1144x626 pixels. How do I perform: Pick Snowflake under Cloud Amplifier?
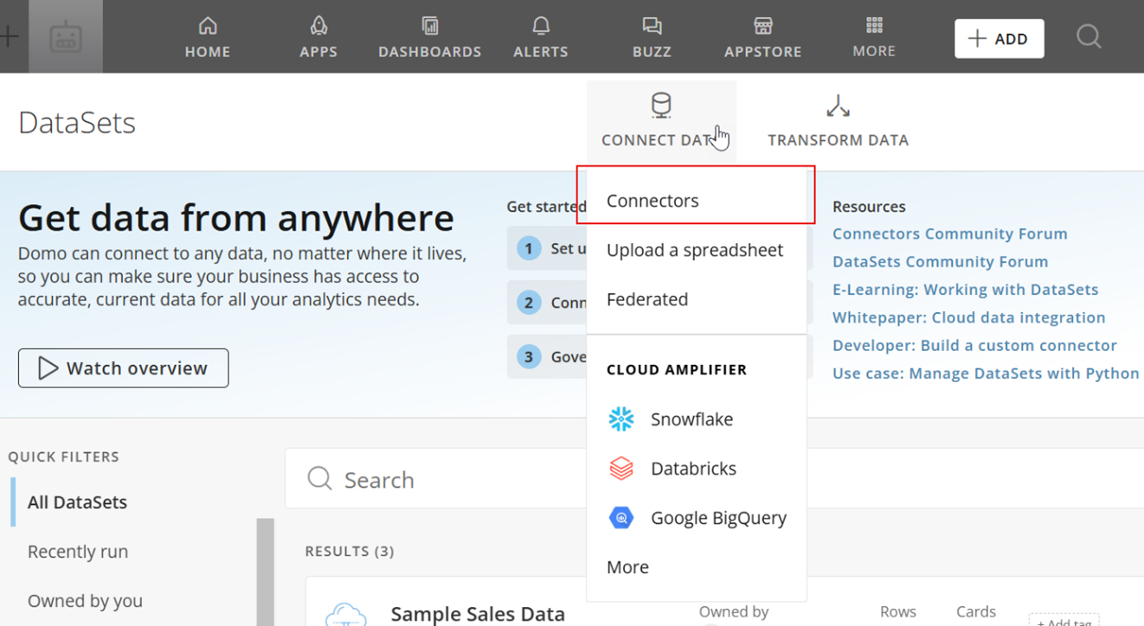[691, 419]
